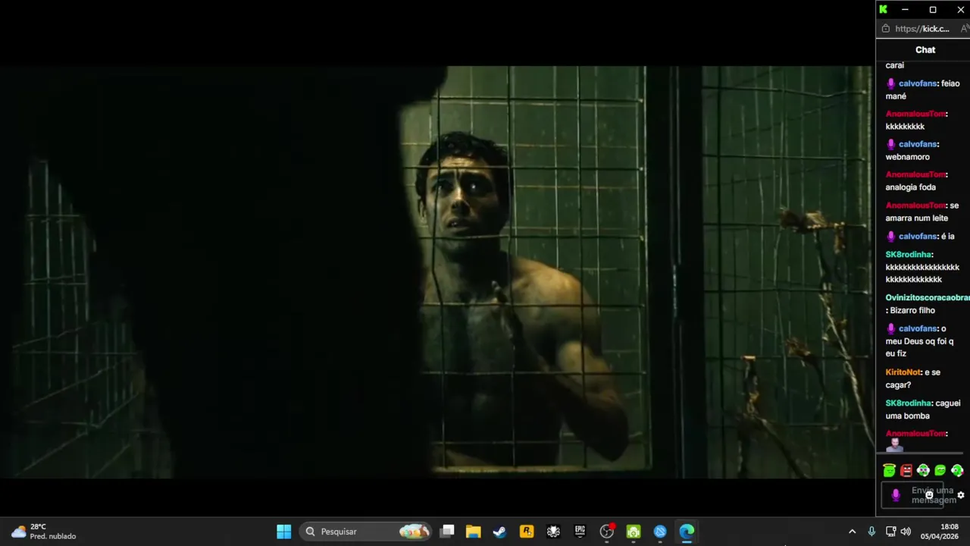Screen dimensions: 970x546
Task: Show hidden system tray icons
Action: (852, 532)
